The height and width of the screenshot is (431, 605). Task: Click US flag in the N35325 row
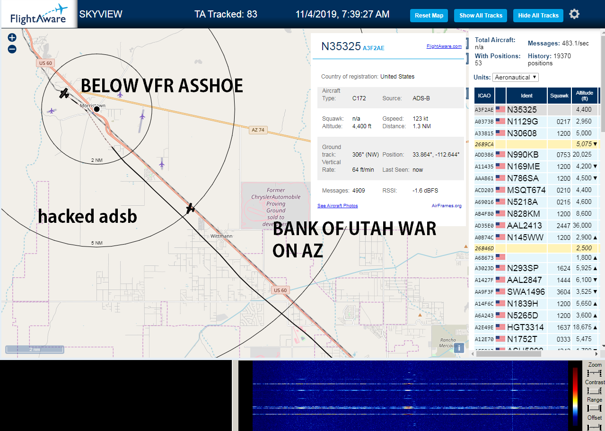click(500, 110)
